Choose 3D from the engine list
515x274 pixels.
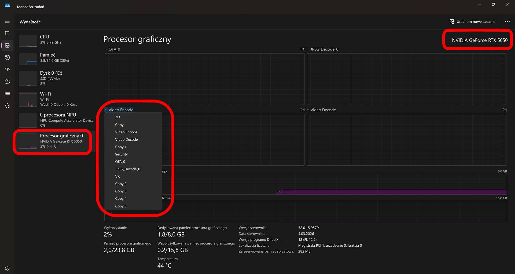pos(133,117)
